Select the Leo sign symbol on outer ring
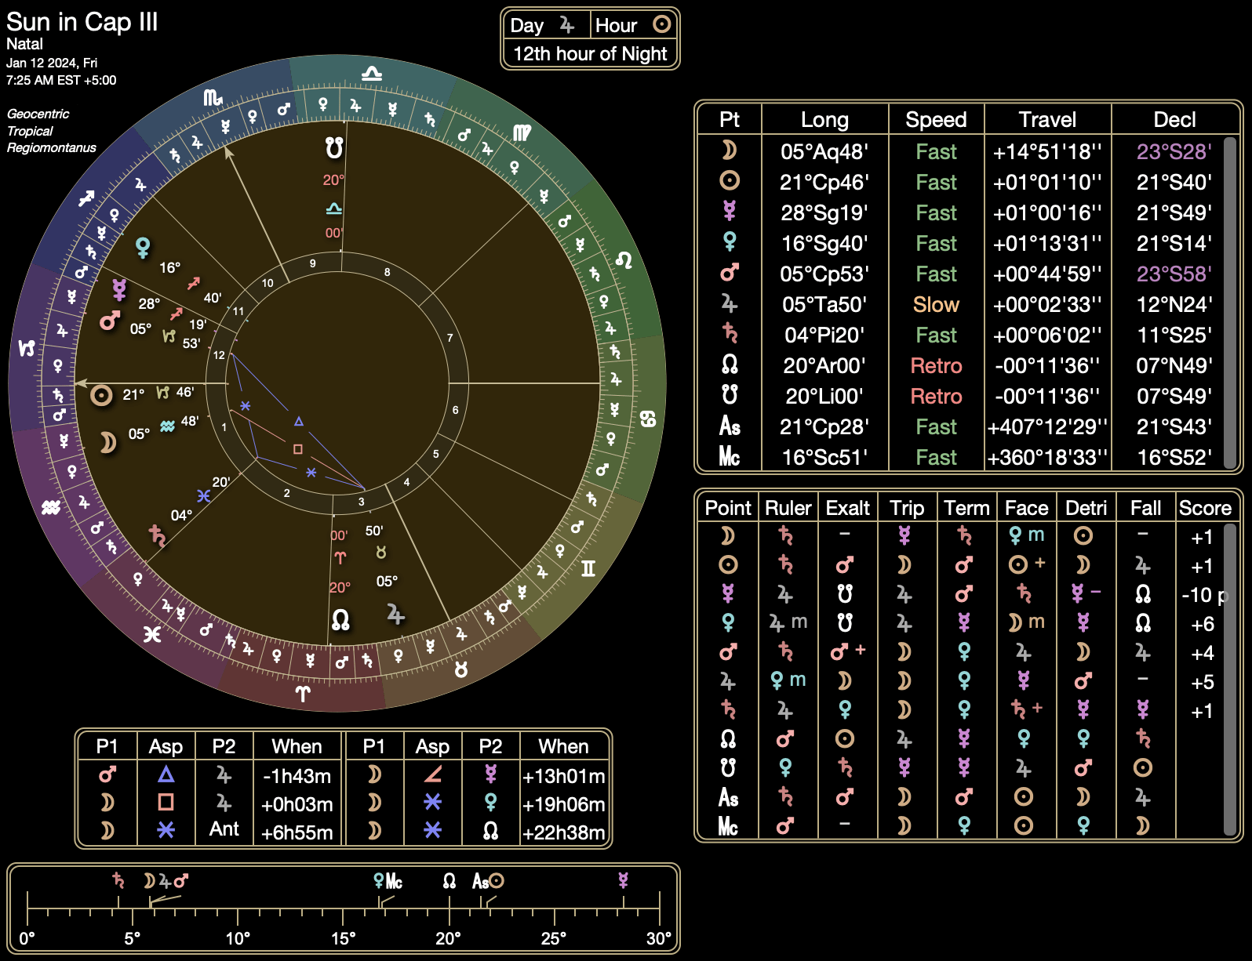 coord(624,259)
